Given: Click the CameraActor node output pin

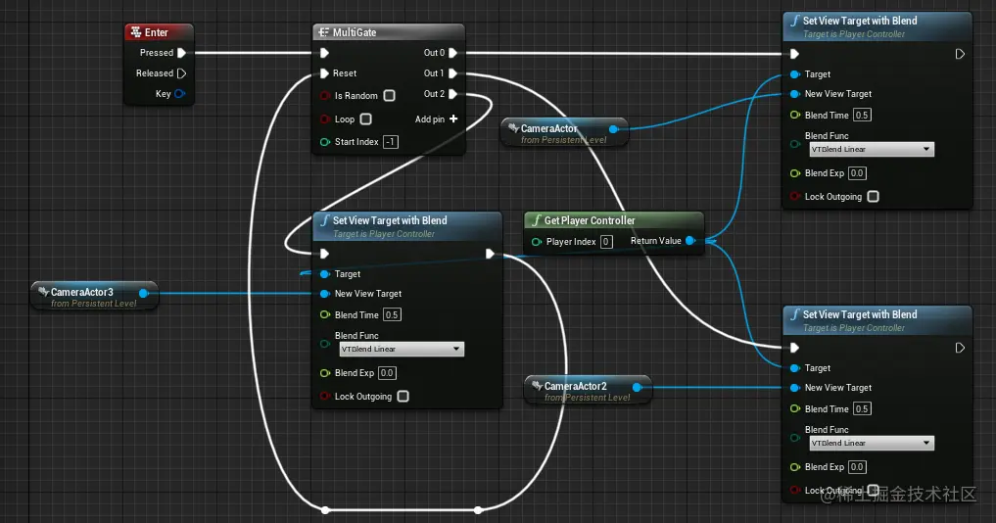Looking at the screenshot, I should point(614,129).
